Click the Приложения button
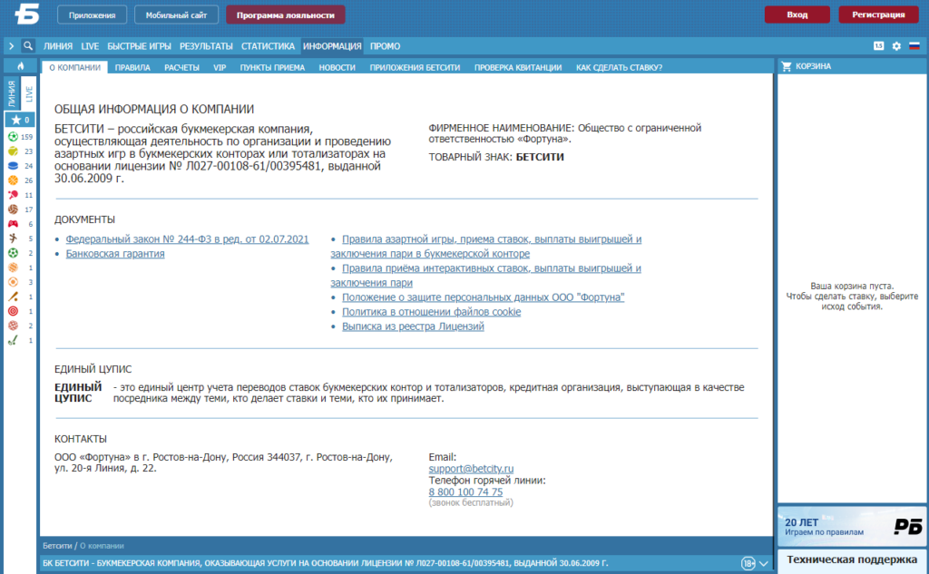The image size is (929, 574). pos(92,15)
